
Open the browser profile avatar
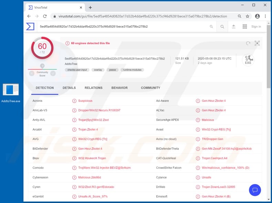(258, 16)
